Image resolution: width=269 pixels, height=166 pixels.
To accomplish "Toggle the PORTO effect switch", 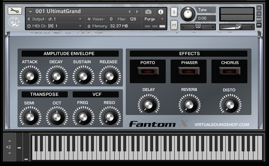I will point(148,71).
